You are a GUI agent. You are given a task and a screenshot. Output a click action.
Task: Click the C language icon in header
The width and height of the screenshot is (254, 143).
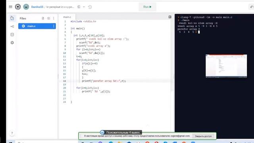click(79, 7)
